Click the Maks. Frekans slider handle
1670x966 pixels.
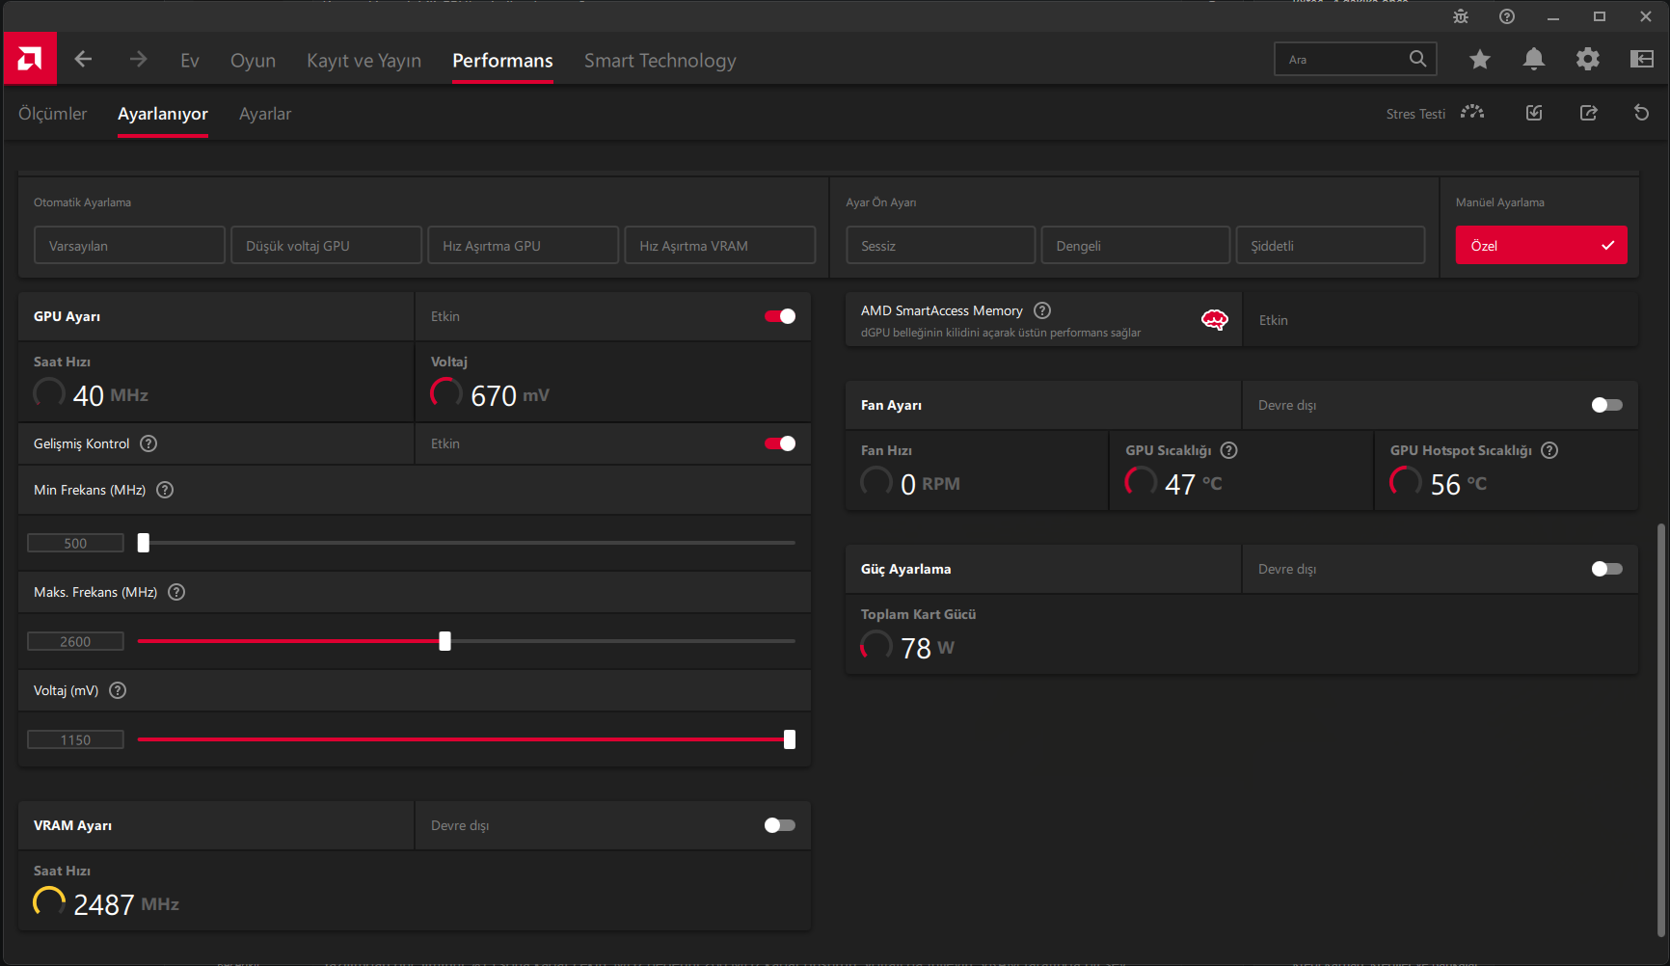[x=444, y=641]
